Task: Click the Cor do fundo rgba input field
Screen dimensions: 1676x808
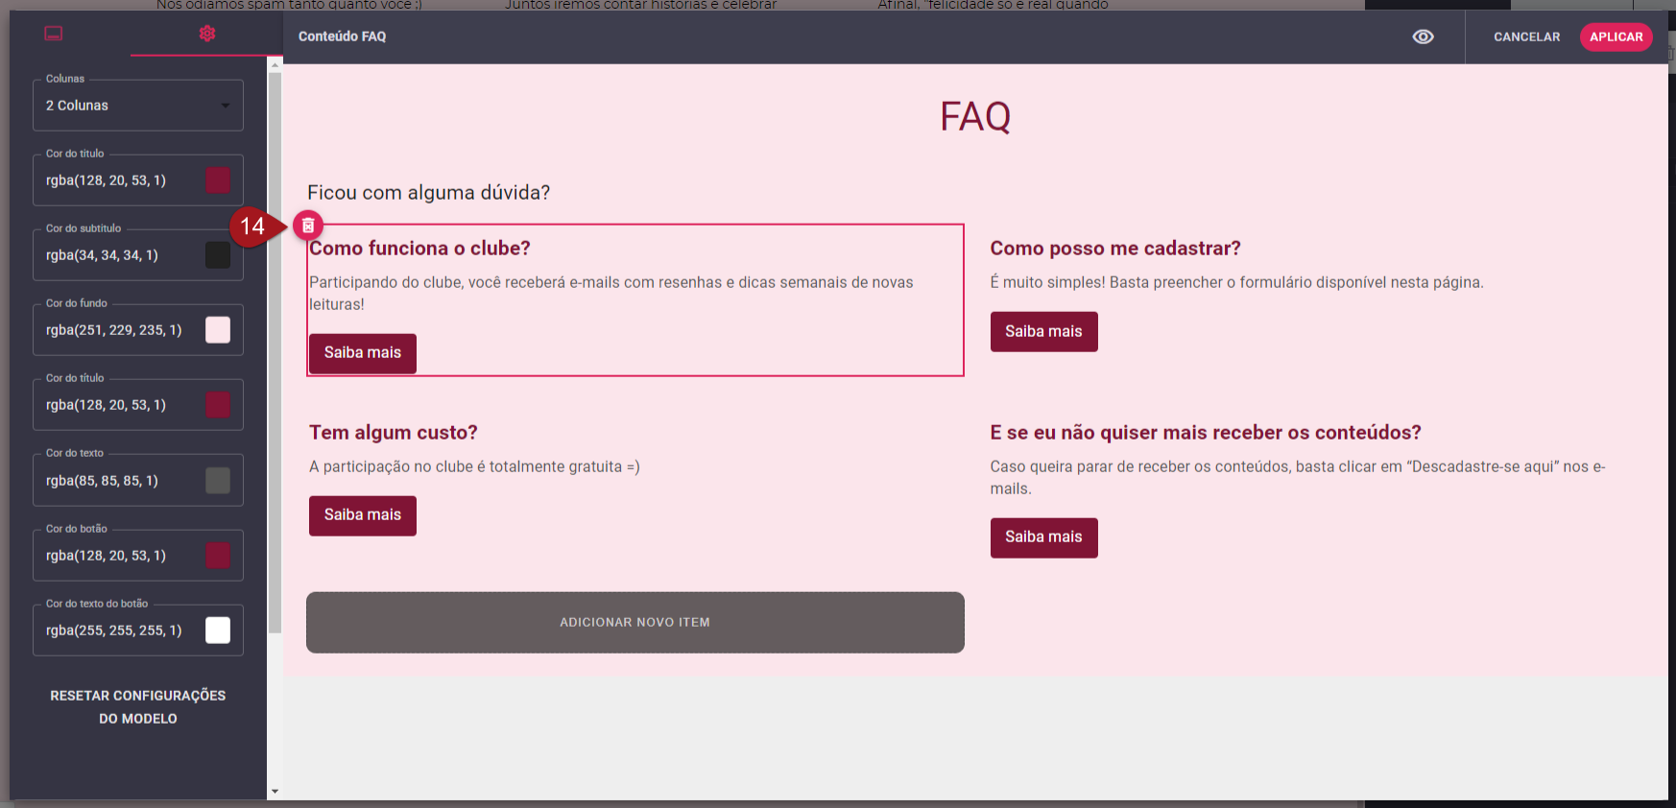Action: coord(115,330)
